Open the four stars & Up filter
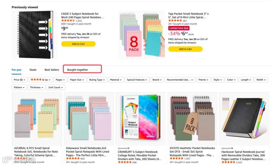 [40, 80]
